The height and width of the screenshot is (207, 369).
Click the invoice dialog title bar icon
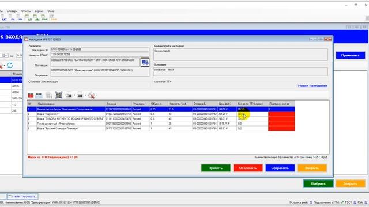click(26, 39)
